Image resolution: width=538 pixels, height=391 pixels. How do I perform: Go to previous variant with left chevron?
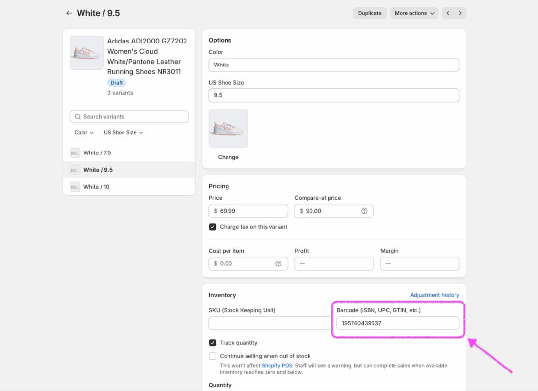pos(448,13)
